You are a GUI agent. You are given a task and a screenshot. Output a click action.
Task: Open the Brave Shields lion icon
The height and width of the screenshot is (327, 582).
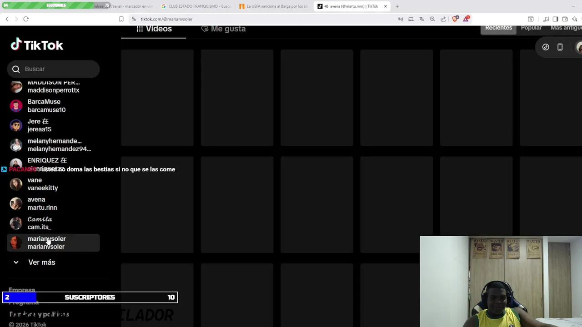coord(455,19)
